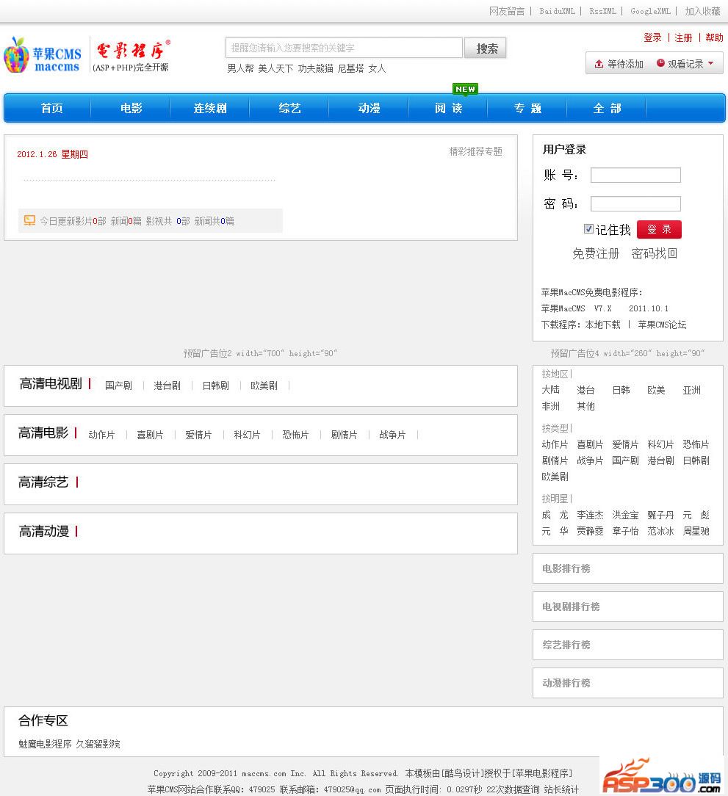
Task: Open the 精彩推荐专题 link
Action: (x=475, y=151)
